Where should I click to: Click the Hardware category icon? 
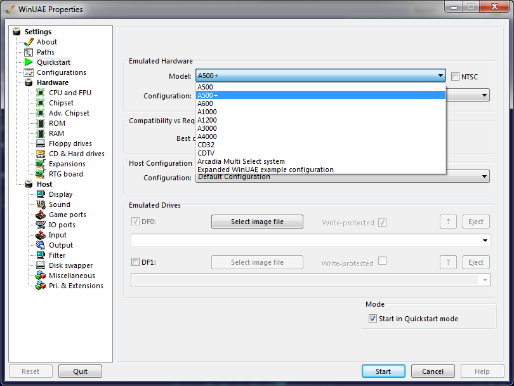point(29,83)
